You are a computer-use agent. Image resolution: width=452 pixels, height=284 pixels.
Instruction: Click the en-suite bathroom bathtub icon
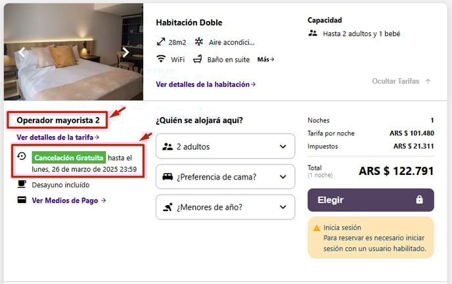[198, 59]
